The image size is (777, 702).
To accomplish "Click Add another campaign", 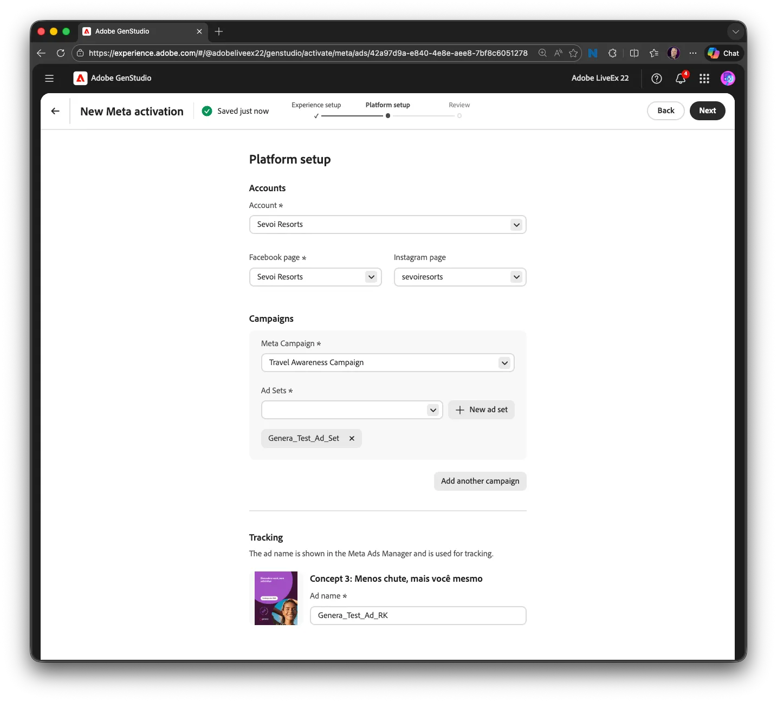I will pyautogui.click(x=480, y=482).
